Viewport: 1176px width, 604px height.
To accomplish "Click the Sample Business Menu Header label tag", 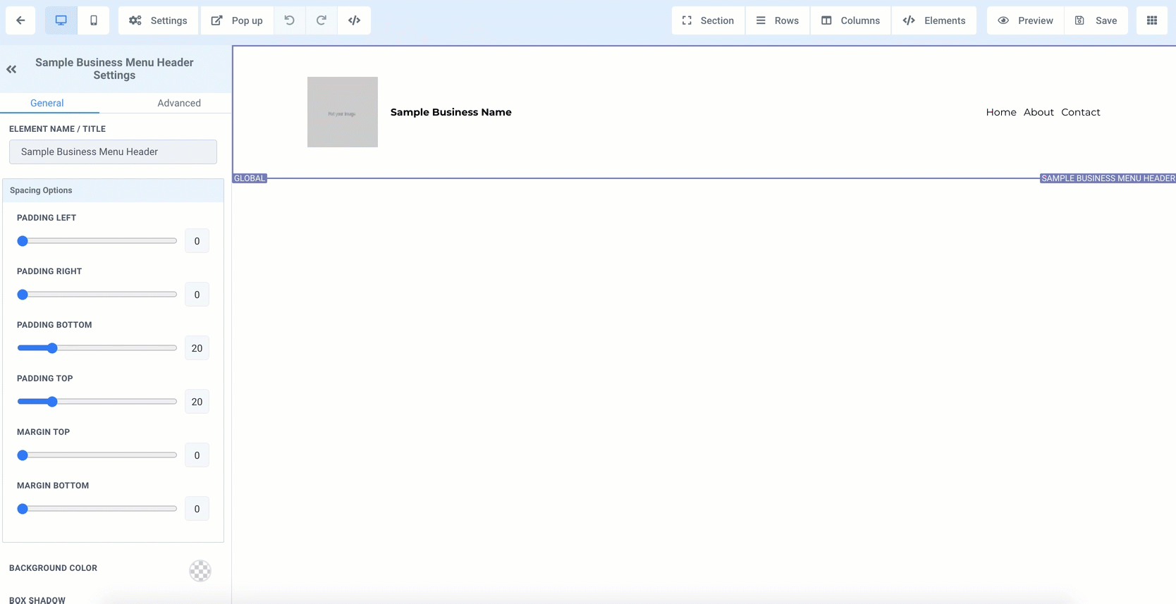I will pyautogui.click(x=1108, y=178).
